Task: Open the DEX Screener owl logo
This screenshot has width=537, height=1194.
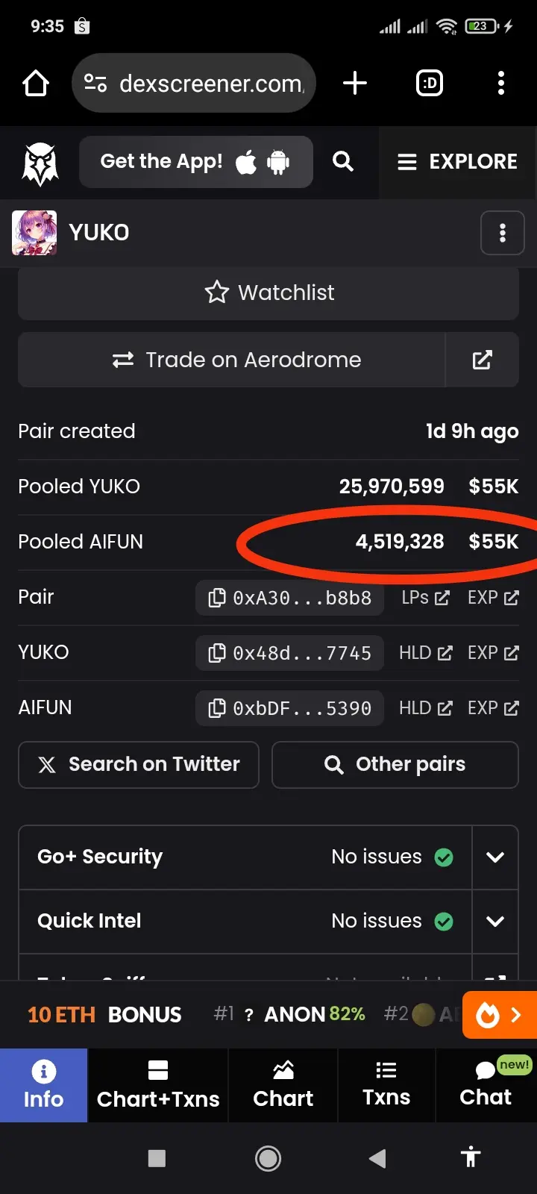Action: [40, 163]
